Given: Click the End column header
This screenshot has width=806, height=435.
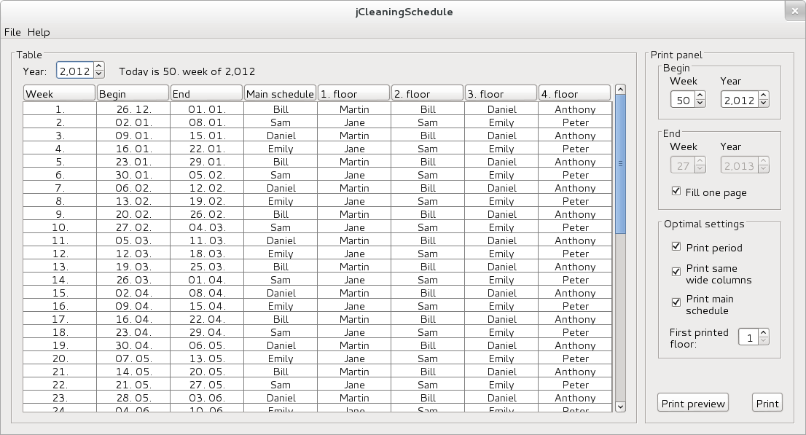Looking at the screenshot, I should pos(207,93).
